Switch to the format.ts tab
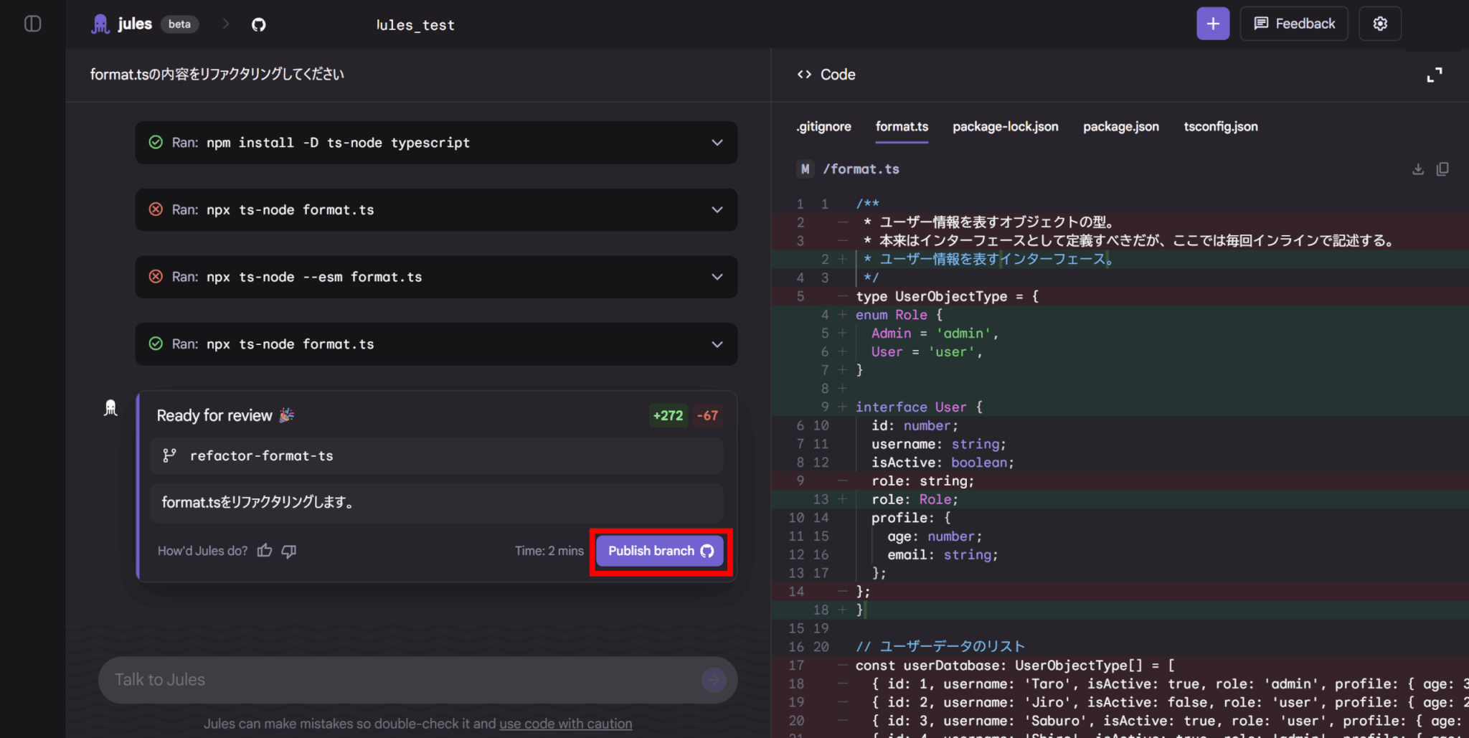 coord(902,127)
